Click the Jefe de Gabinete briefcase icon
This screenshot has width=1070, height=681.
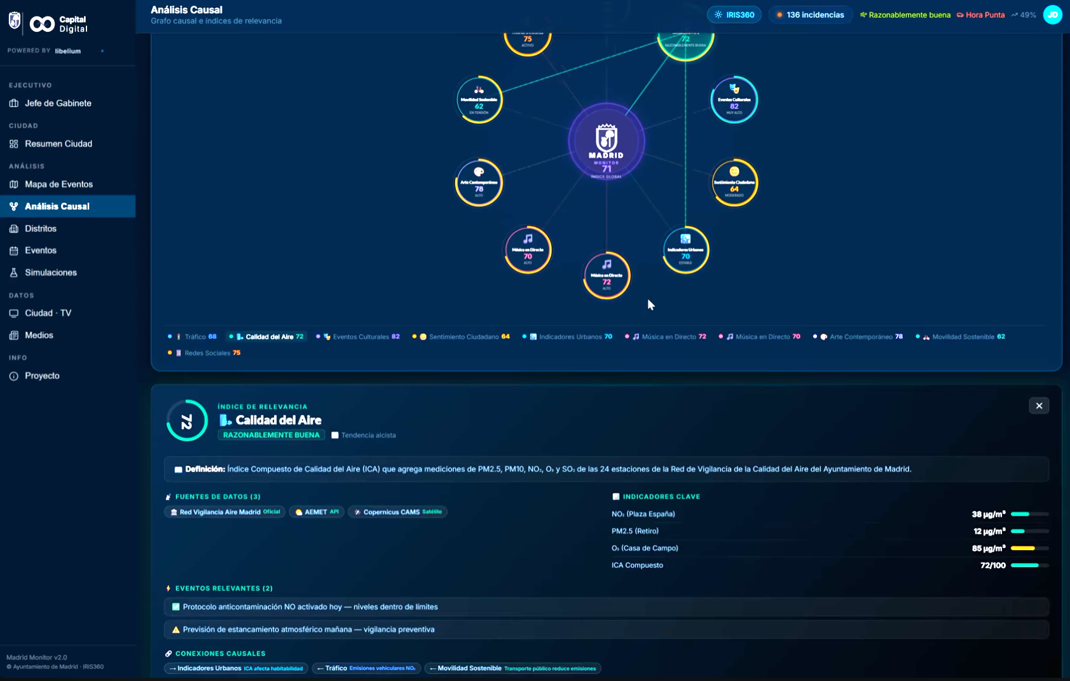(x=14, y=103)
